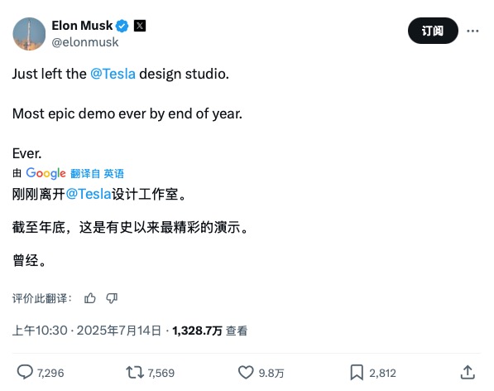Open the @elonmusk handle
This screenshot has width=494, height=391.
coord(85,42)
